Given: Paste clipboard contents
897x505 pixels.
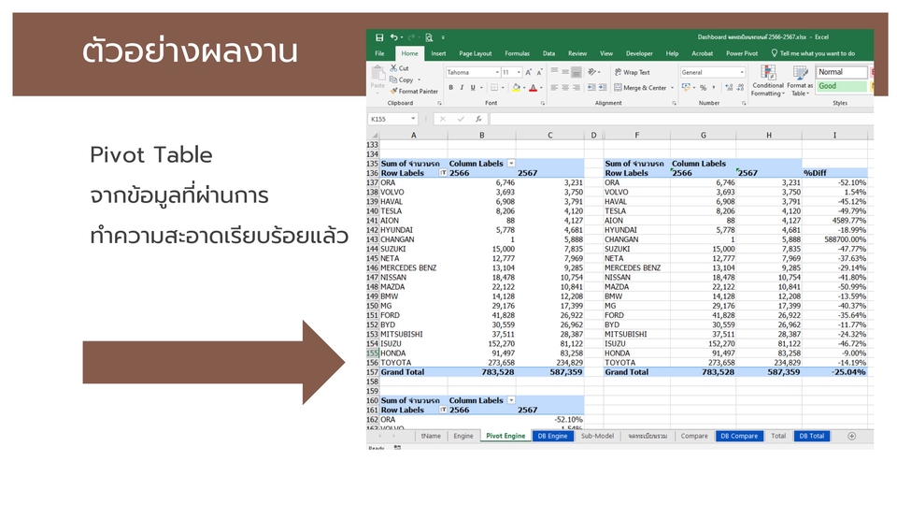Looking at the screenshot, I should coord(377,79).
